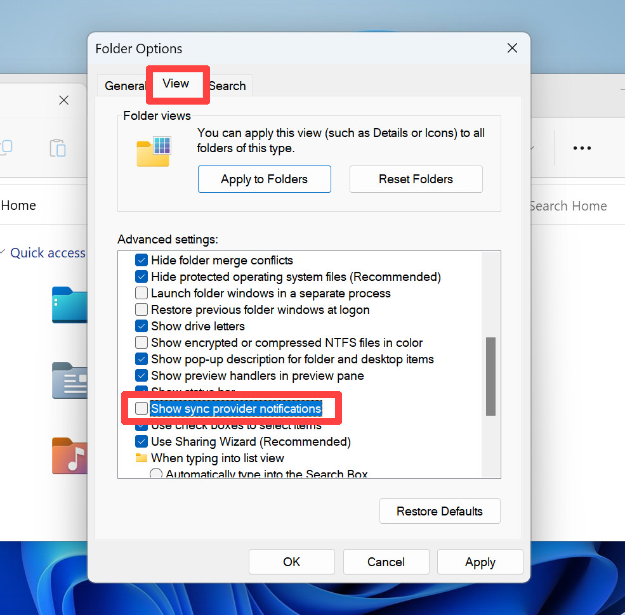Click the When typing into list view folder icon
The height and width of the screenshot is (615, 625).
tap(141, 458)
